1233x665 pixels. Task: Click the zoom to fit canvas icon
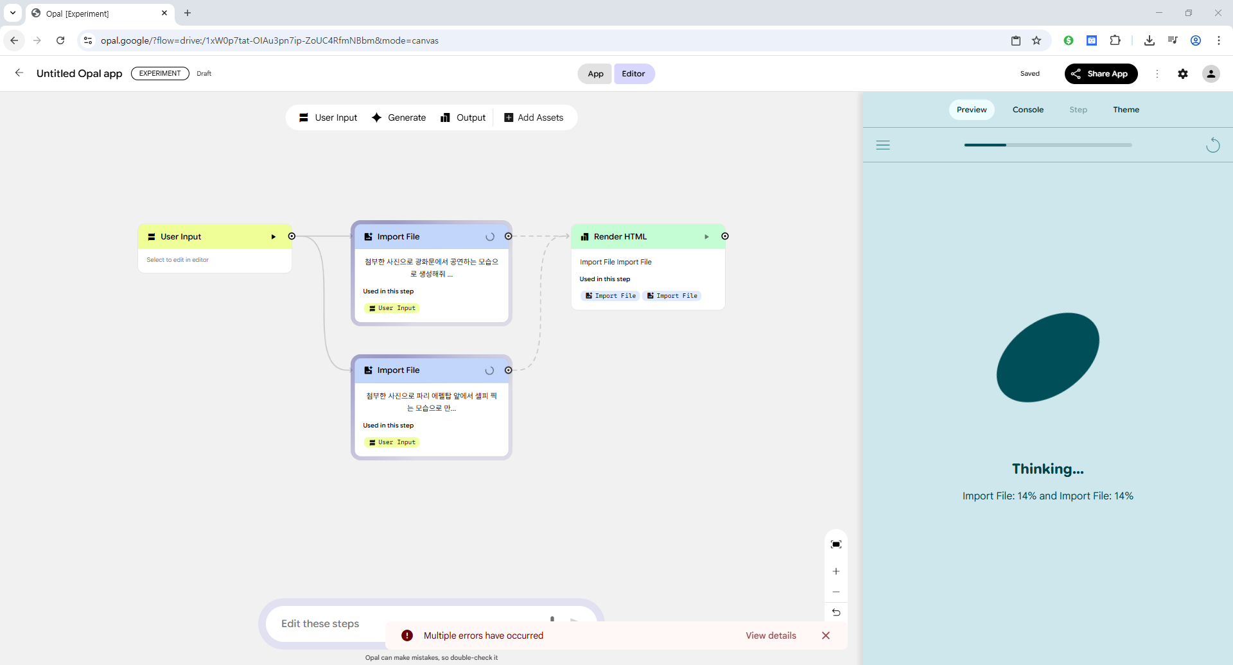[x=836, y=544]
